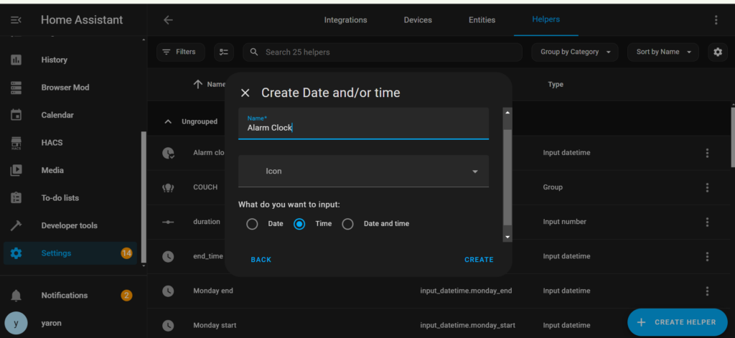This screenshot has width=735, height=338.
Task: Click the HACS store icon
Action: 16,143
